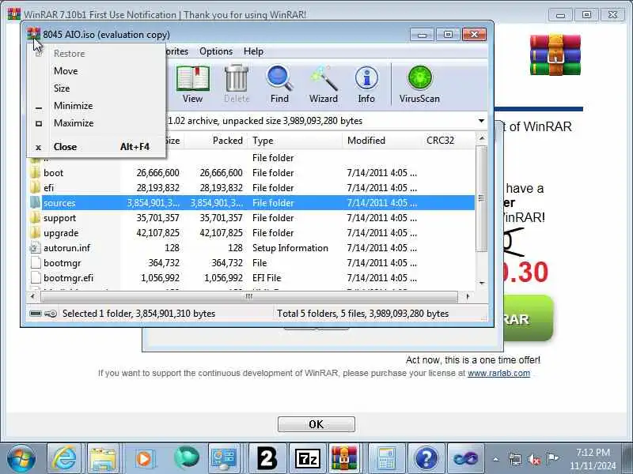Screen dimensions: 633x474
Task: Open the Help menu
Action: 253,51
